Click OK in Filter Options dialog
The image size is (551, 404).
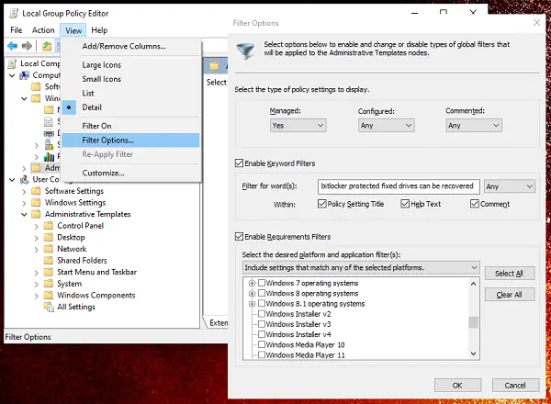(457, 386)
